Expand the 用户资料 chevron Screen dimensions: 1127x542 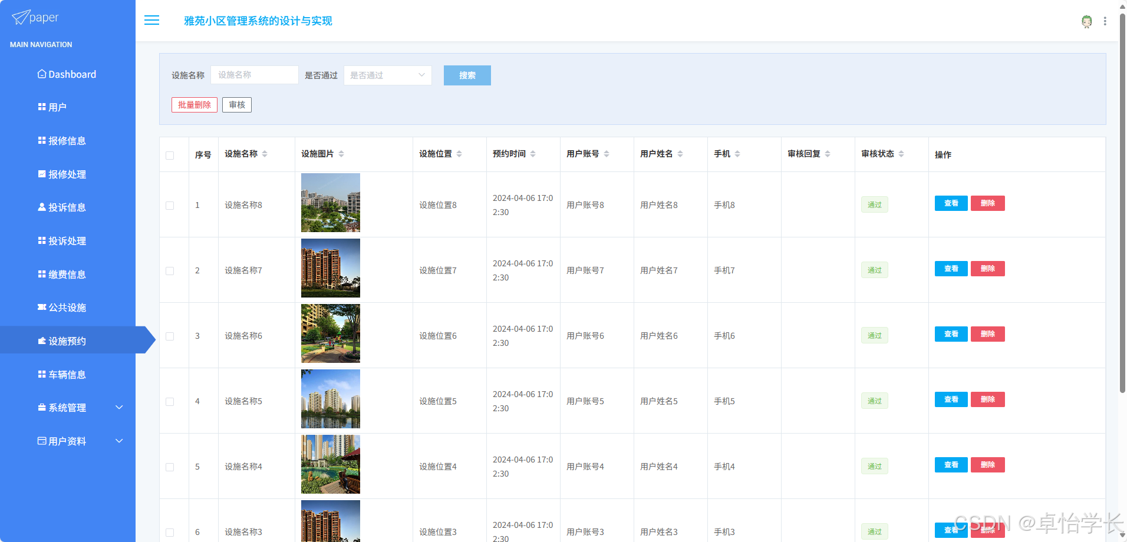coord(119,441)
